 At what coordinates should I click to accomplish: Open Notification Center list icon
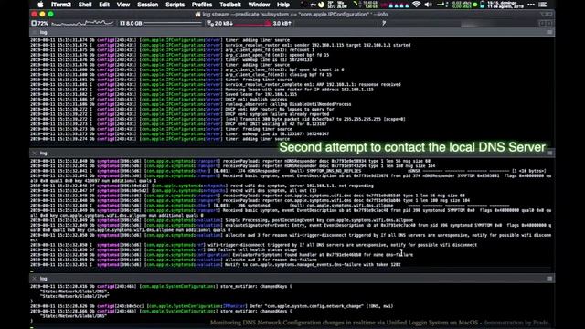[543, 5]
